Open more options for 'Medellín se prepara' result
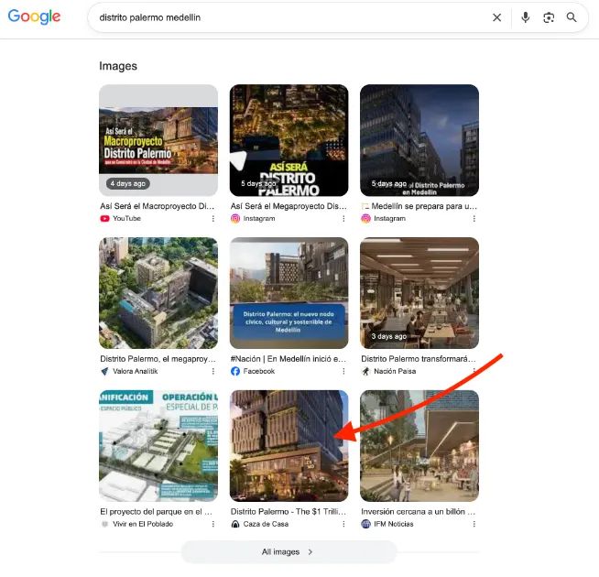This screenshot has width=599, height=577. pyautogui.click(x=474, y=219)
